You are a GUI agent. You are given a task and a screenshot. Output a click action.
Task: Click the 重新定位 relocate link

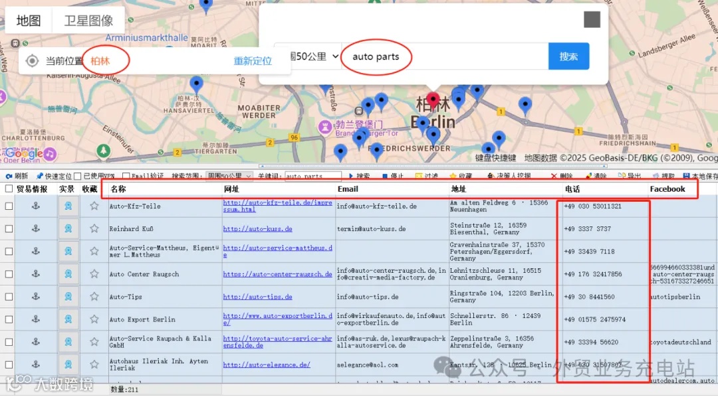point(253,61)
